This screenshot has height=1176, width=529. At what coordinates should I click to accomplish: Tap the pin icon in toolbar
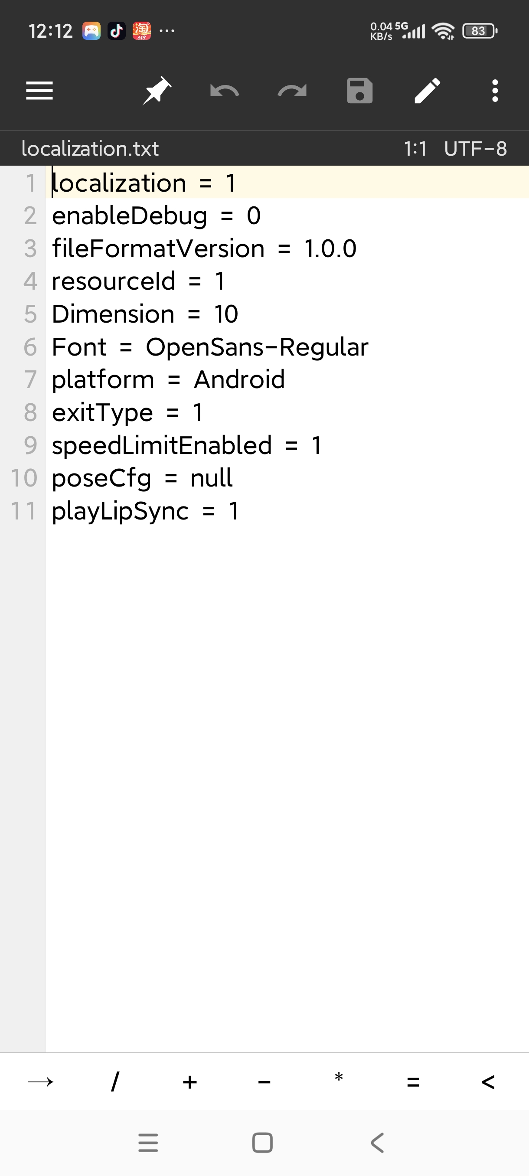point(157,90)
